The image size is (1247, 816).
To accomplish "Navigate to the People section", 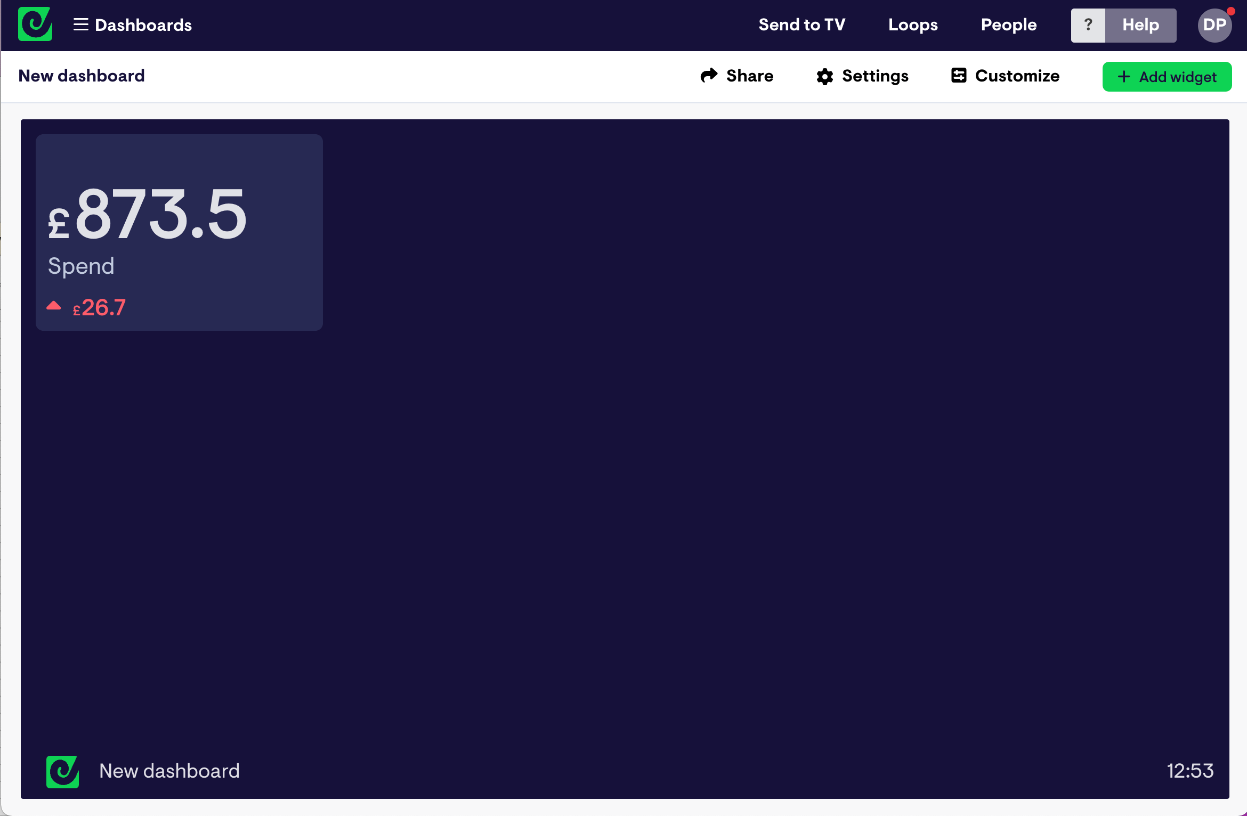I will pyautogui.click(x=1008, y=25).
